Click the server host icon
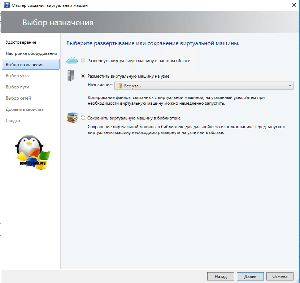The image size is (300, 283). point(71,75)
